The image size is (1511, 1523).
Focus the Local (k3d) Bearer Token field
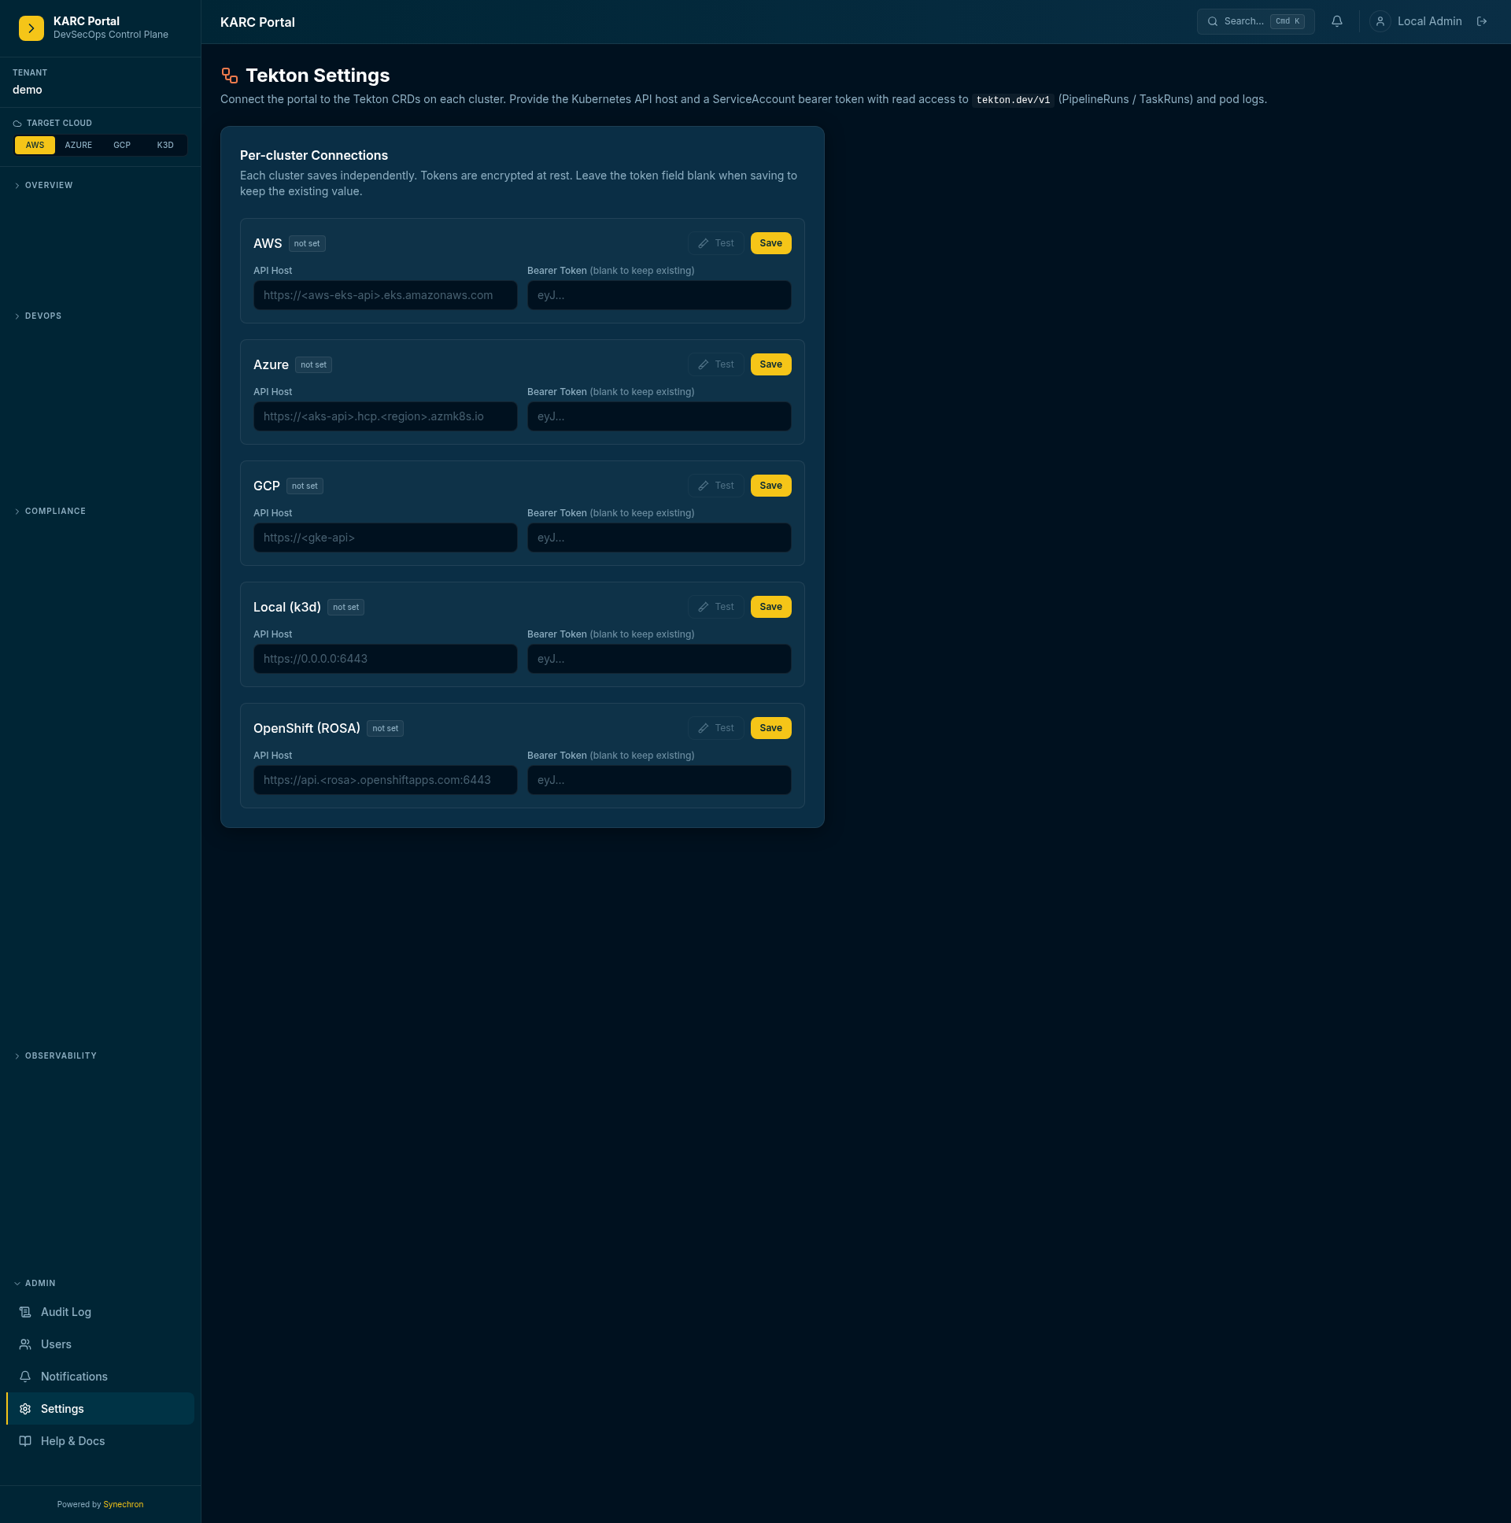[x=659, y=659]
